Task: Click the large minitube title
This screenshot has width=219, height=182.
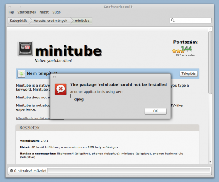Action: (x=68, y=51)
